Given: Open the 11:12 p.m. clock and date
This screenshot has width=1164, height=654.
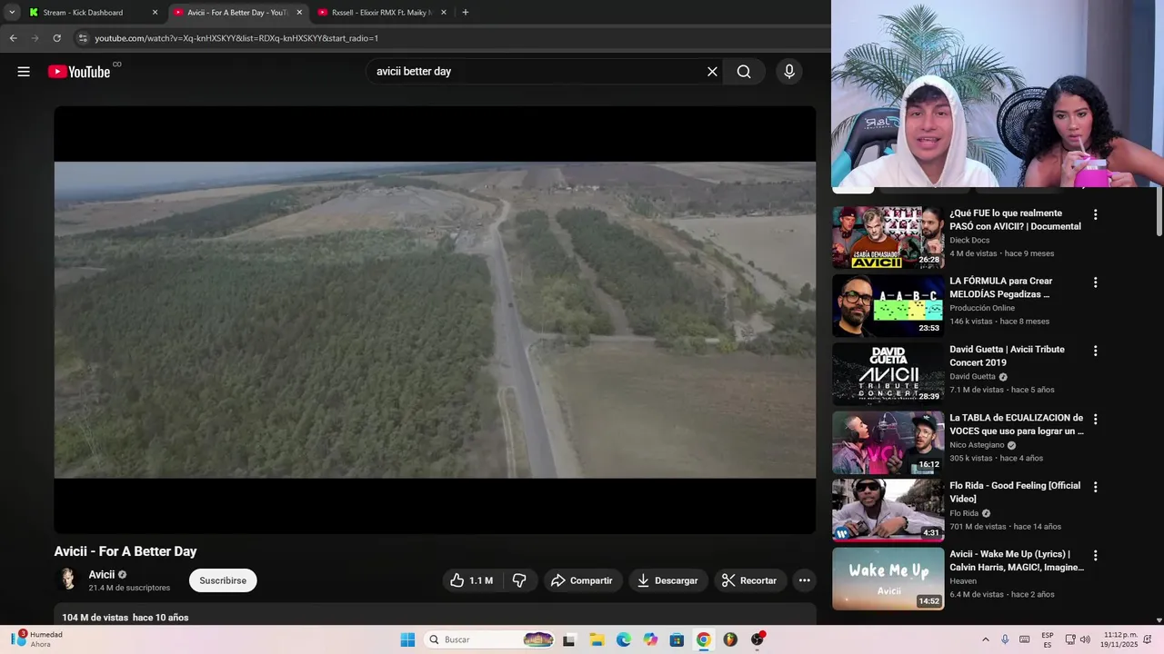Looking at the screenshot, I should pyautogui.click(x=1120, y=639).
